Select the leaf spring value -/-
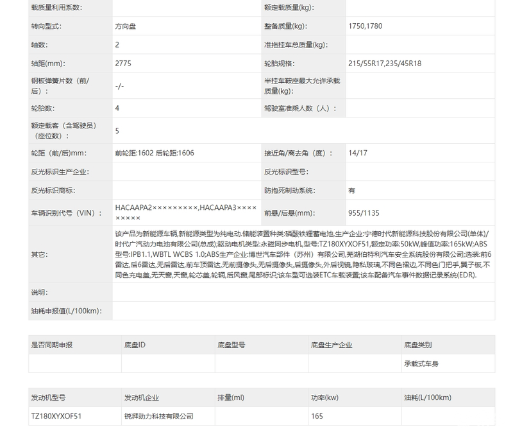The width and height of the screenshot is (513, 434). point(119,86)
